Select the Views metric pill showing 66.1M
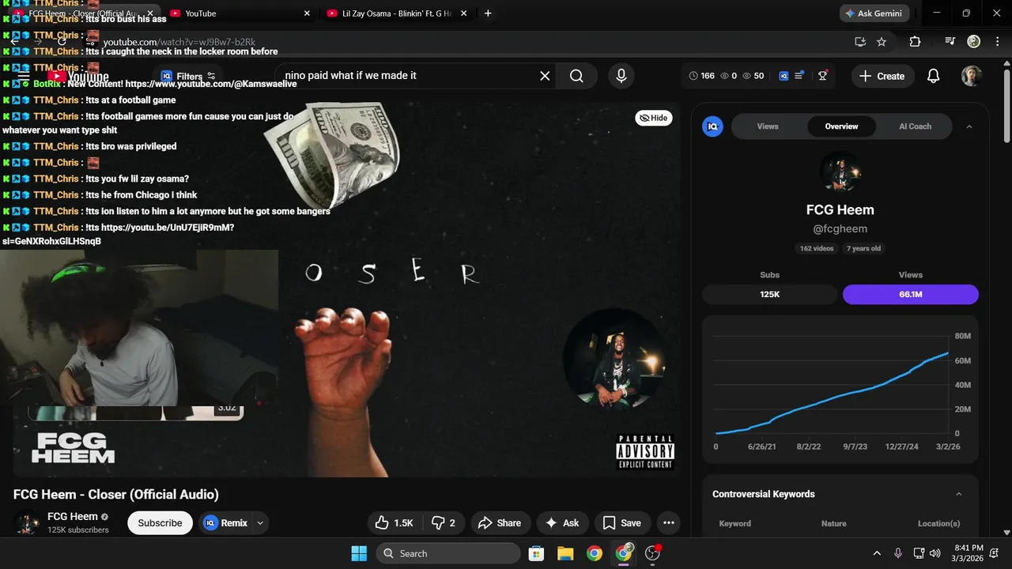 911,295
